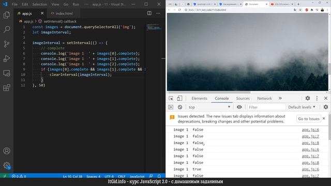The width and height of the screenshot is (331, 186).
Task: Open Accounts menu in activity bar
Action: (x=7, y=151)
